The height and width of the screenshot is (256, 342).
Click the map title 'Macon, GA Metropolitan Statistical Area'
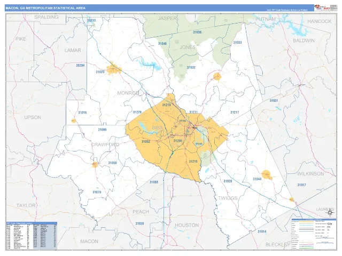click(45, 8)
